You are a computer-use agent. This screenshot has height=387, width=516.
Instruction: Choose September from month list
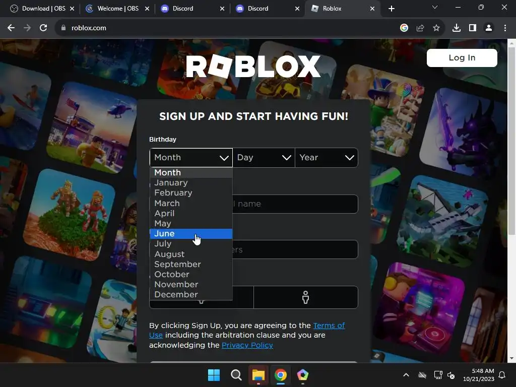[191, 264]
